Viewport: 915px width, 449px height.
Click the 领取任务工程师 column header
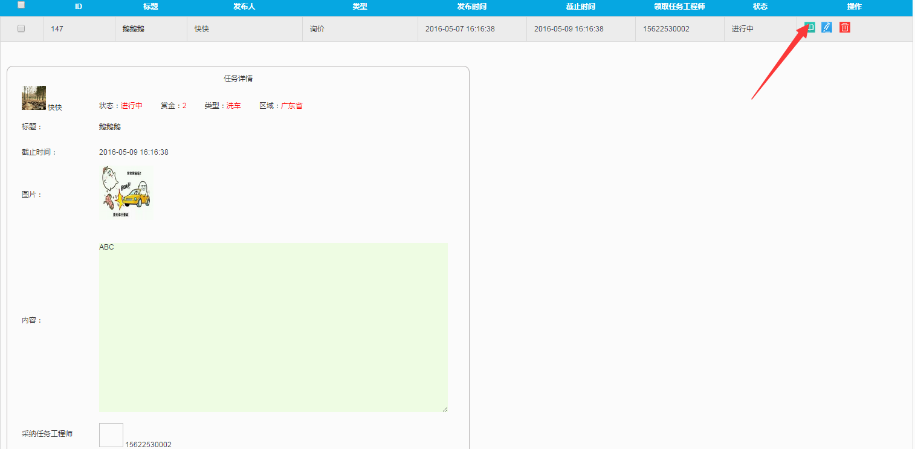[x=679, y=7]
